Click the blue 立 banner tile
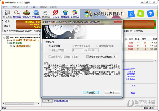The height and width of the screenshot is (111, 159). tap(131, 14)
